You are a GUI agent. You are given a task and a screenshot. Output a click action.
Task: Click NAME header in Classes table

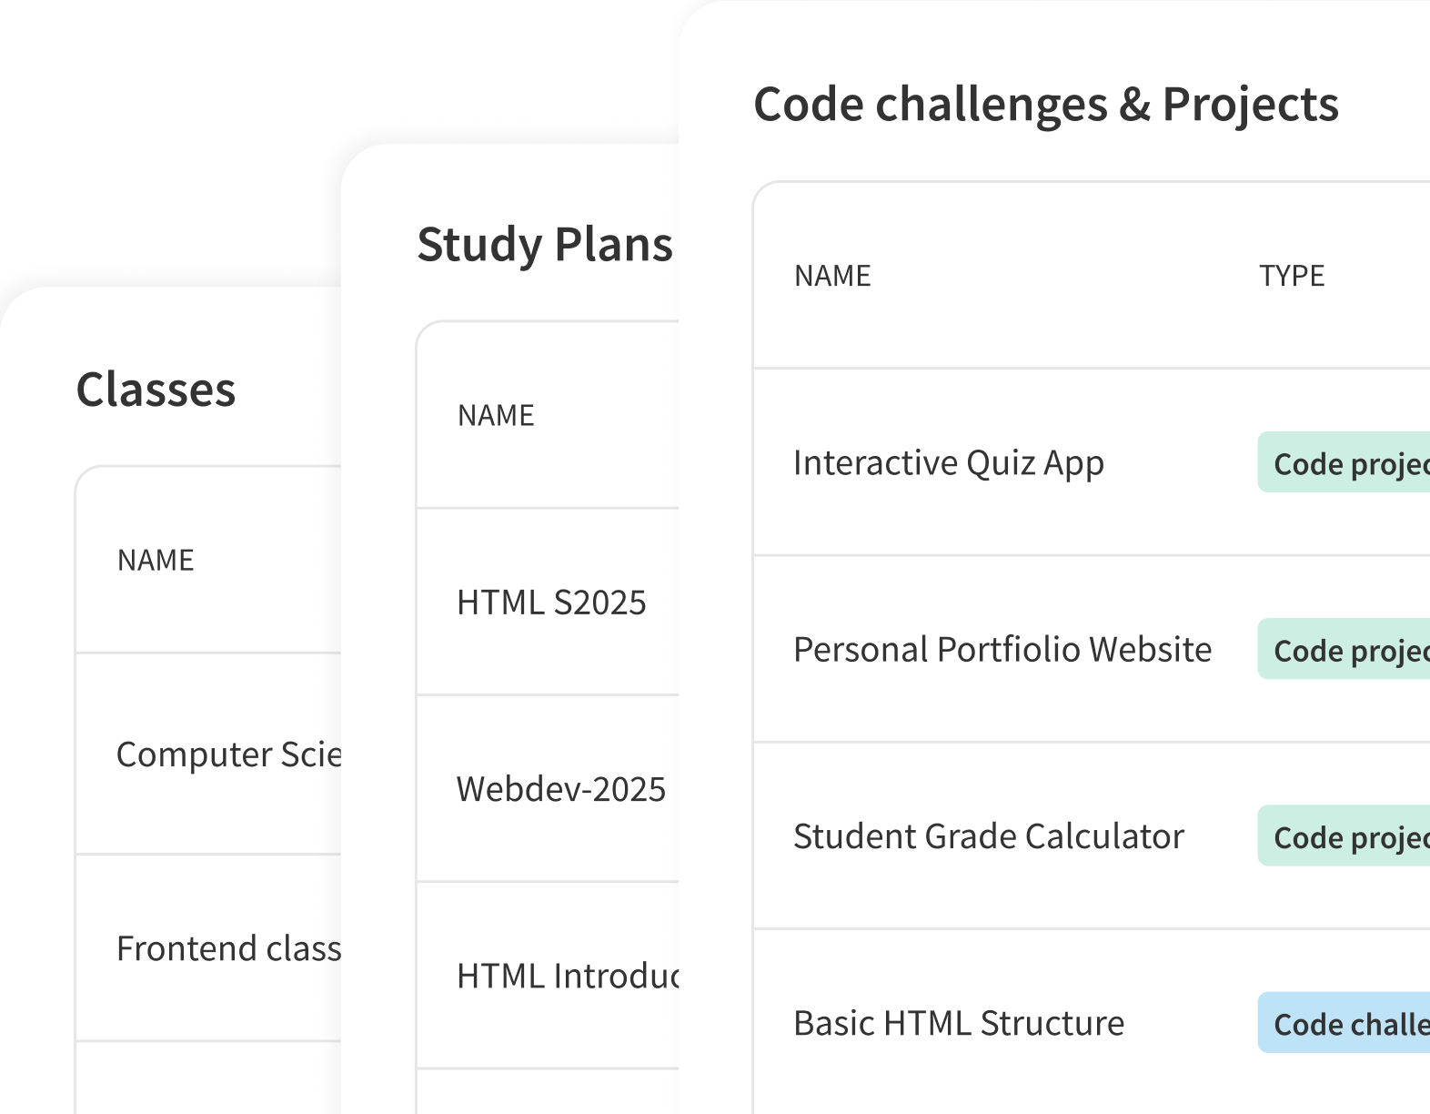[156, 560]
